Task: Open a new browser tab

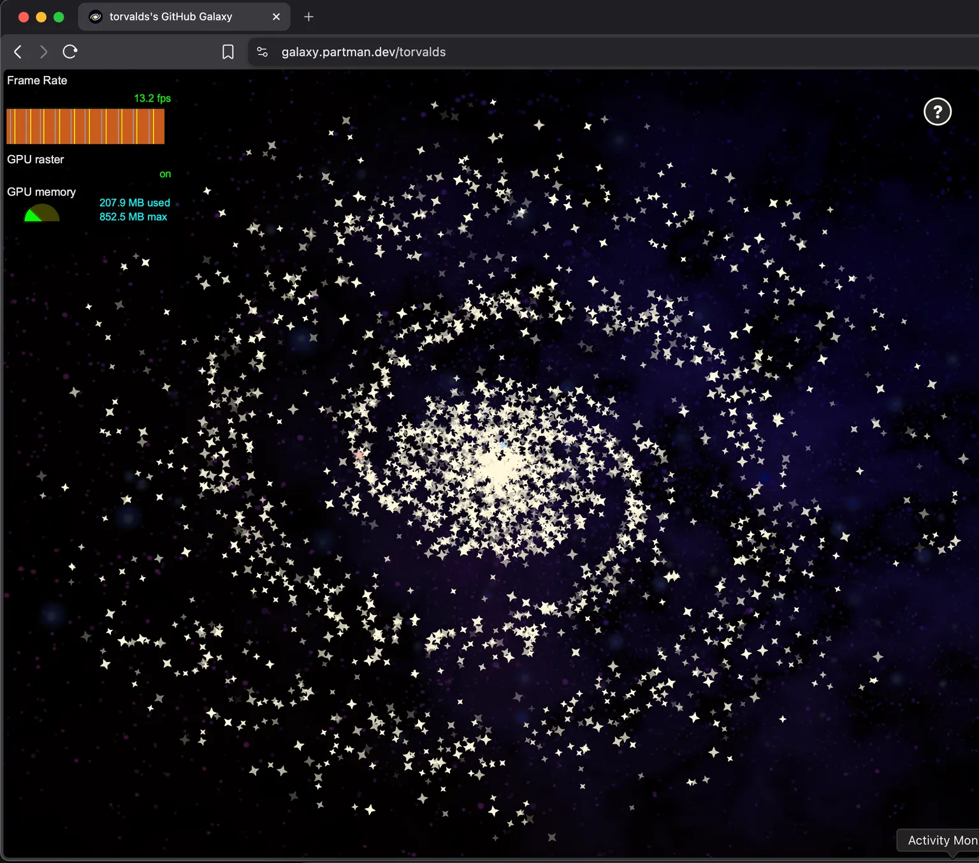Action: click(308, 17)
